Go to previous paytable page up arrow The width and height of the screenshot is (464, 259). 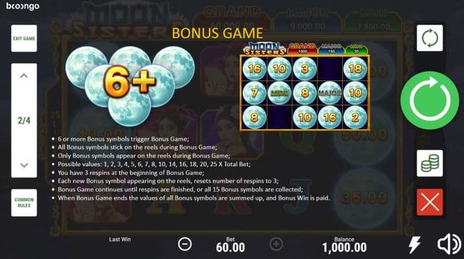pos(24,76)
